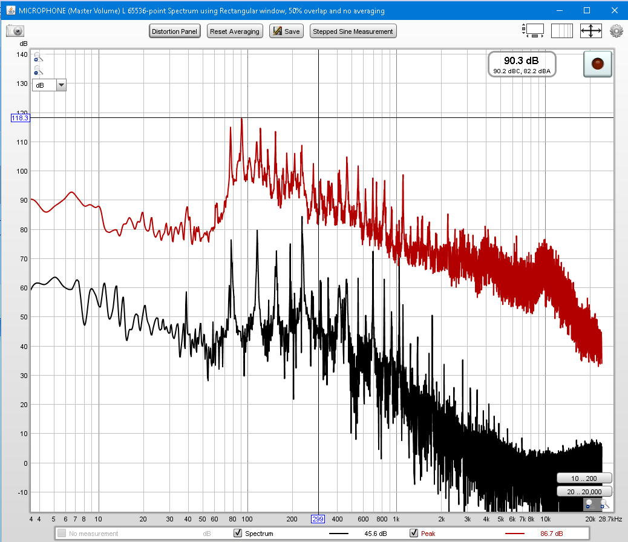Click the Java app icon in title bar
Image resolution: width=628 pixels, height=542 pixels.
[11, 10]
